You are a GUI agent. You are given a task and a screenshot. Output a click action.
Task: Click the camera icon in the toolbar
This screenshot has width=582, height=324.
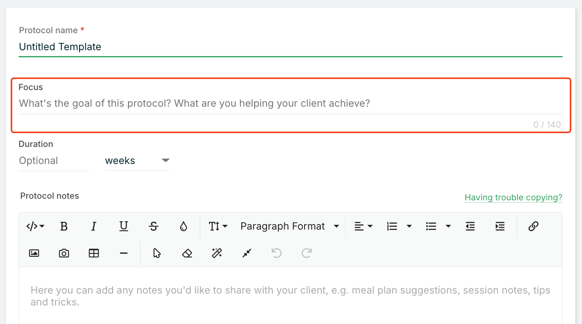(64, 253)
